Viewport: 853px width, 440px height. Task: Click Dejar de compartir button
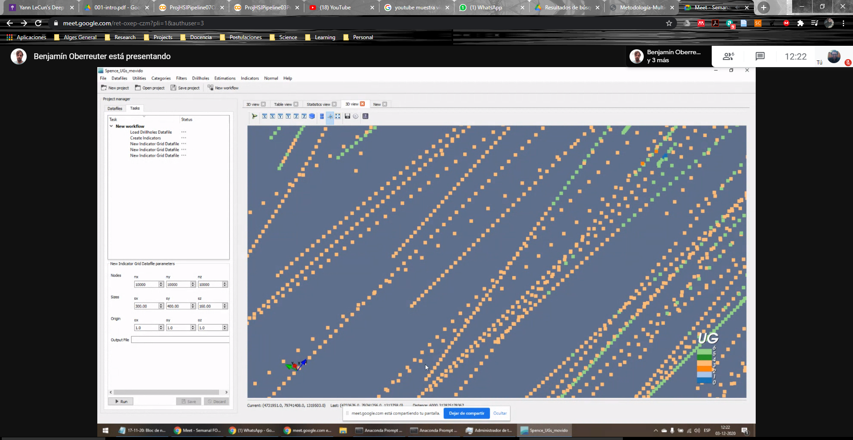(466, 413)
